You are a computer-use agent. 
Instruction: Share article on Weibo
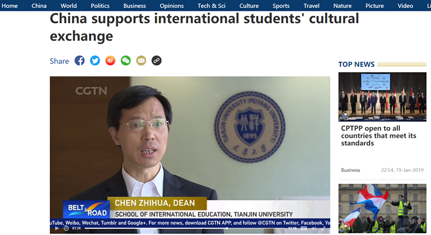point(110,61)
